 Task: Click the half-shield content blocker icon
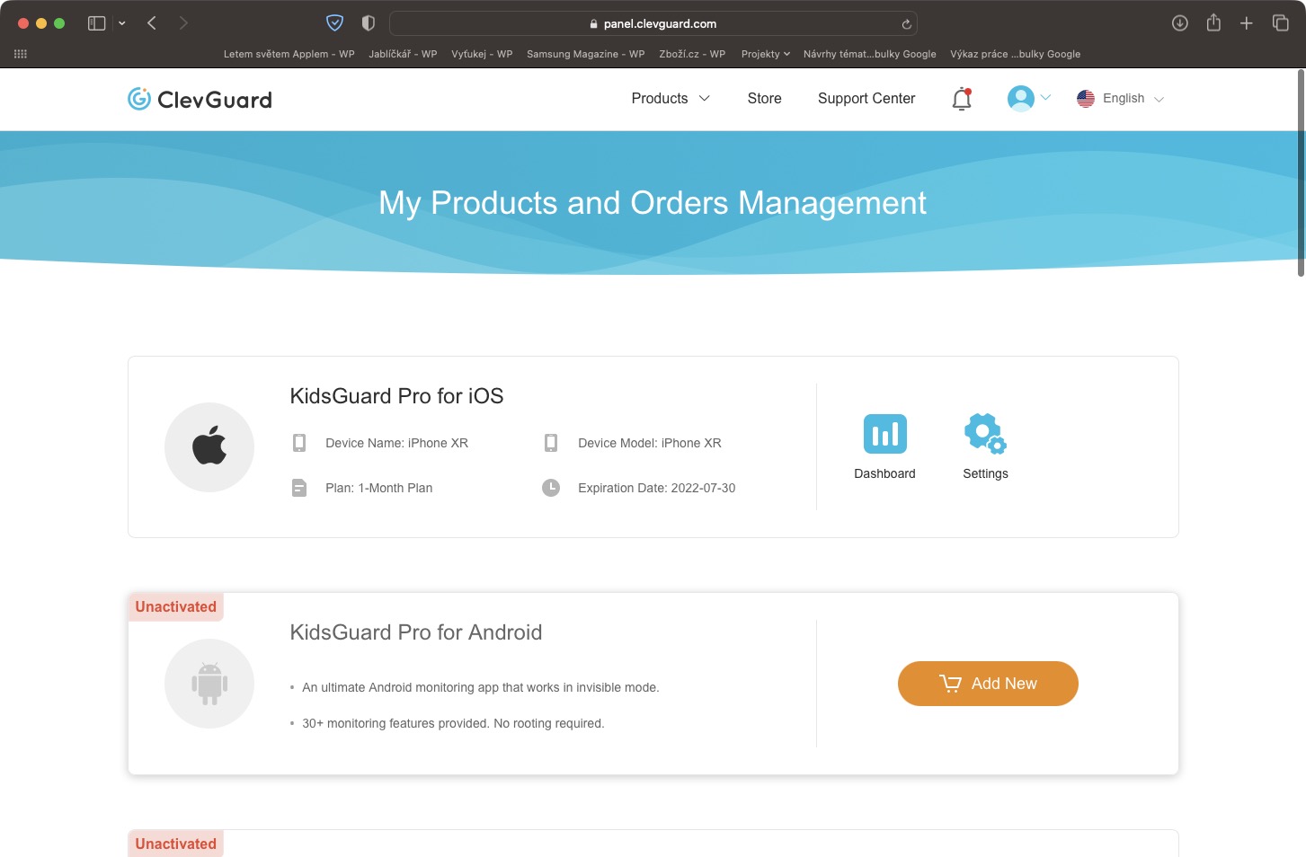pos(368,23)
